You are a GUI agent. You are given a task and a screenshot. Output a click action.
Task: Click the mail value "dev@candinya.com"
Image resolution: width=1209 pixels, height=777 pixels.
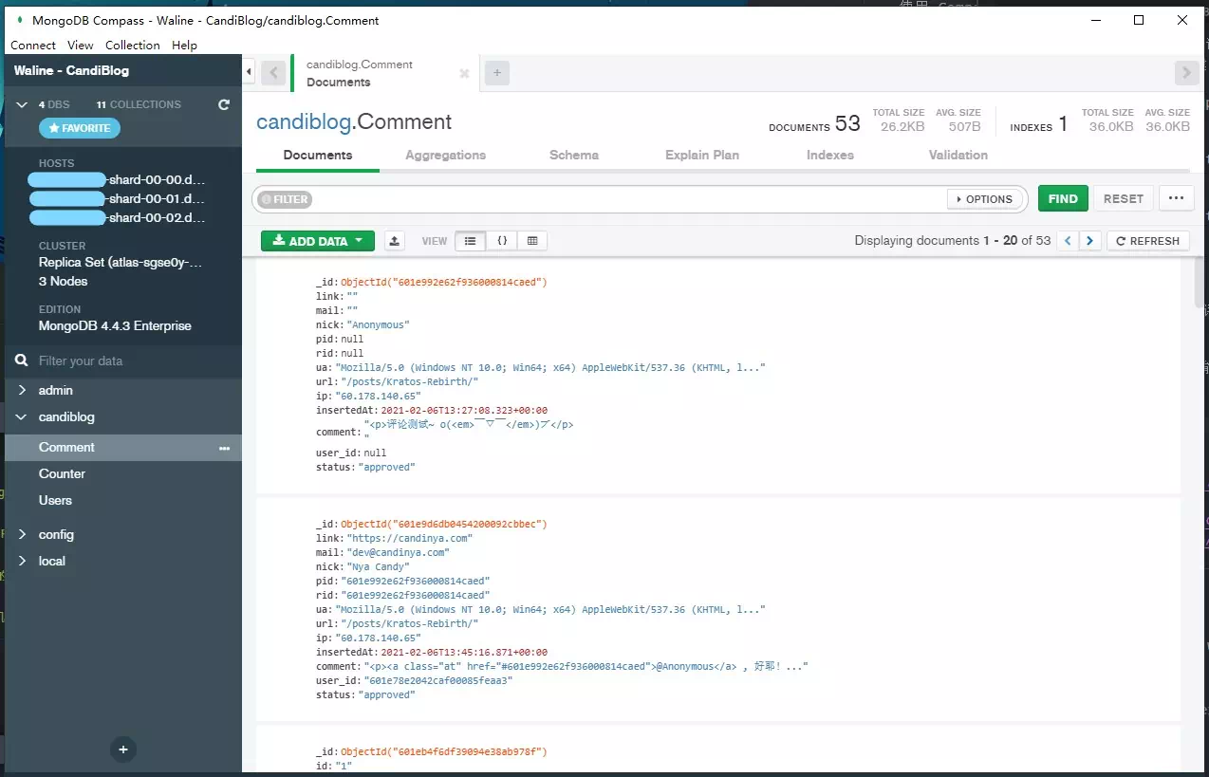[398, 552]
